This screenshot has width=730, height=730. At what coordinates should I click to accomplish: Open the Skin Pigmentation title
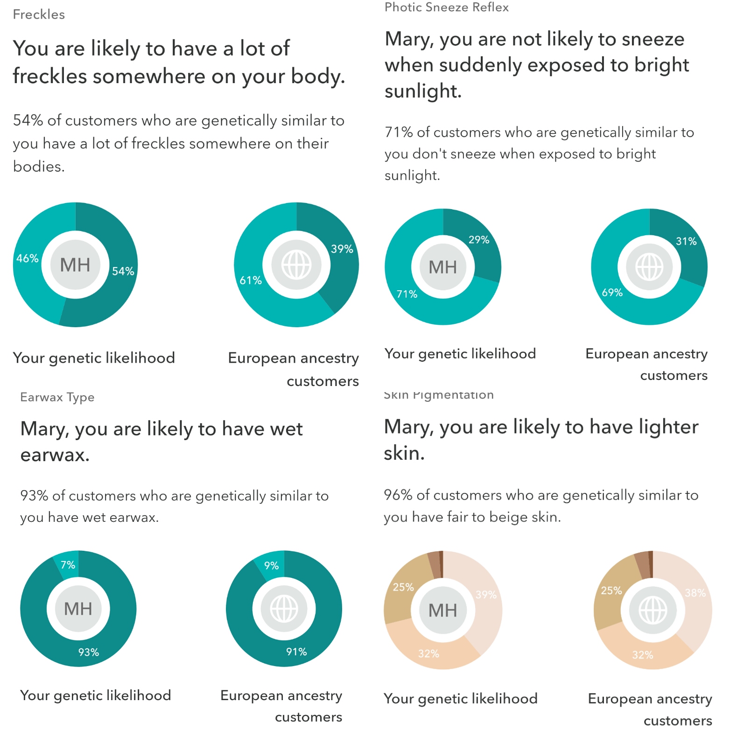[438, 395]
